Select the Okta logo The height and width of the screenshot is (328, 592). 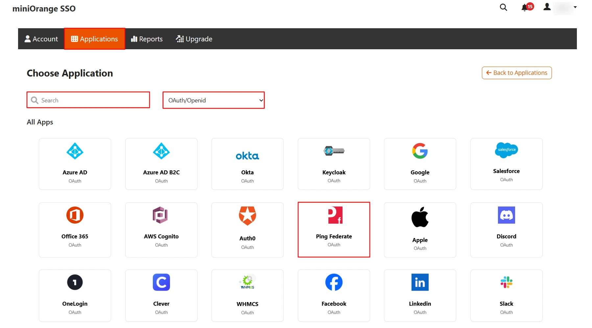248,156
